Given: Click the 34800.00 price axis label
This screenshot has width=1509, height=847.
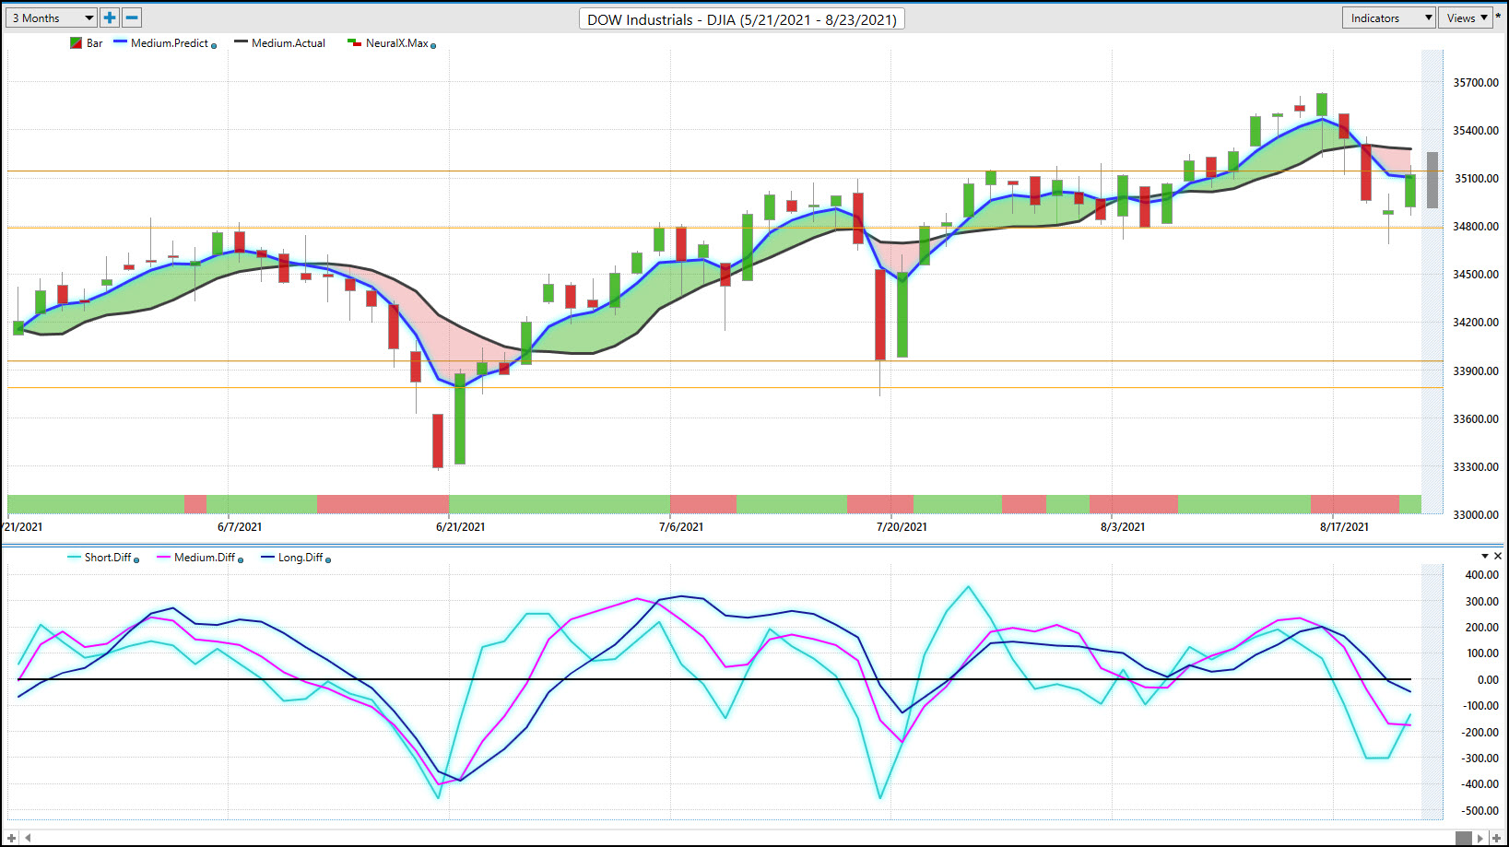Looking at the screenshot, I should (x=1476, y=227).
